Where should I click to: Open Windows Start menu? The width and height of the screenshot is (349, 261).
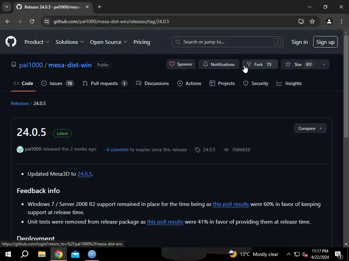(8, 254)
